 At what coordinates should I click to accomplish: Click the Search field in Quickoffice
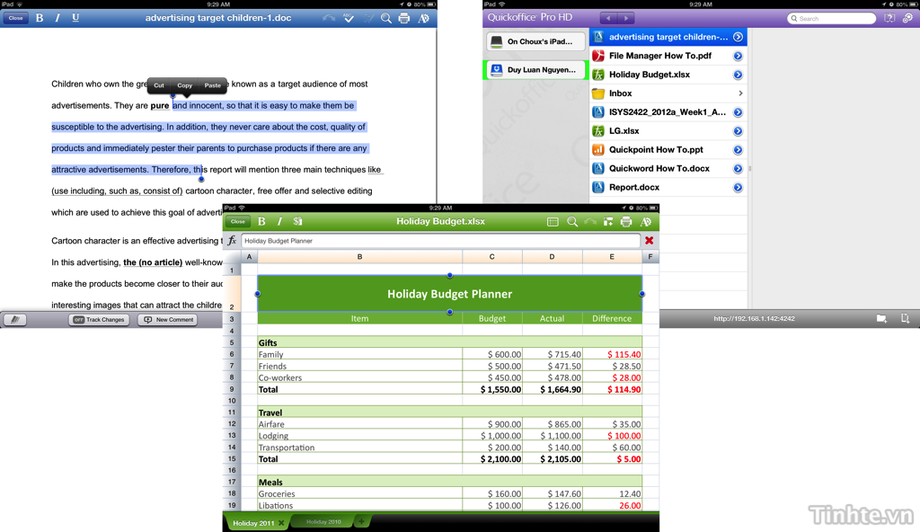coord(832,18)
